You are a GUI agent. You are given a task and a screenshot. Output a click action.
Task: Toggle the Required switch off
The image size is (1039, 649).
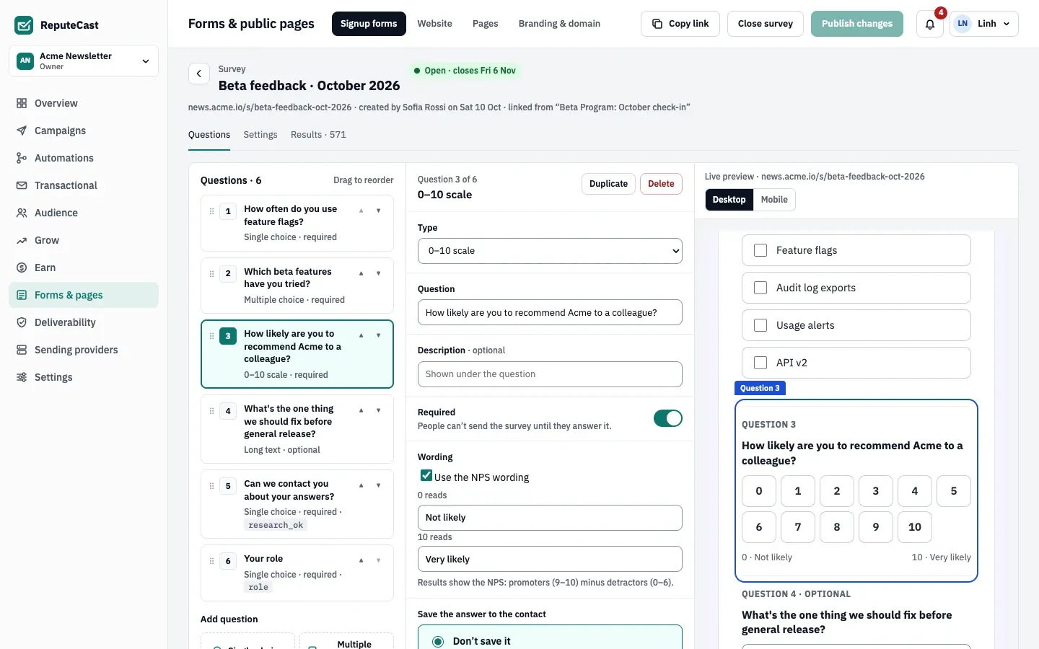668,418
